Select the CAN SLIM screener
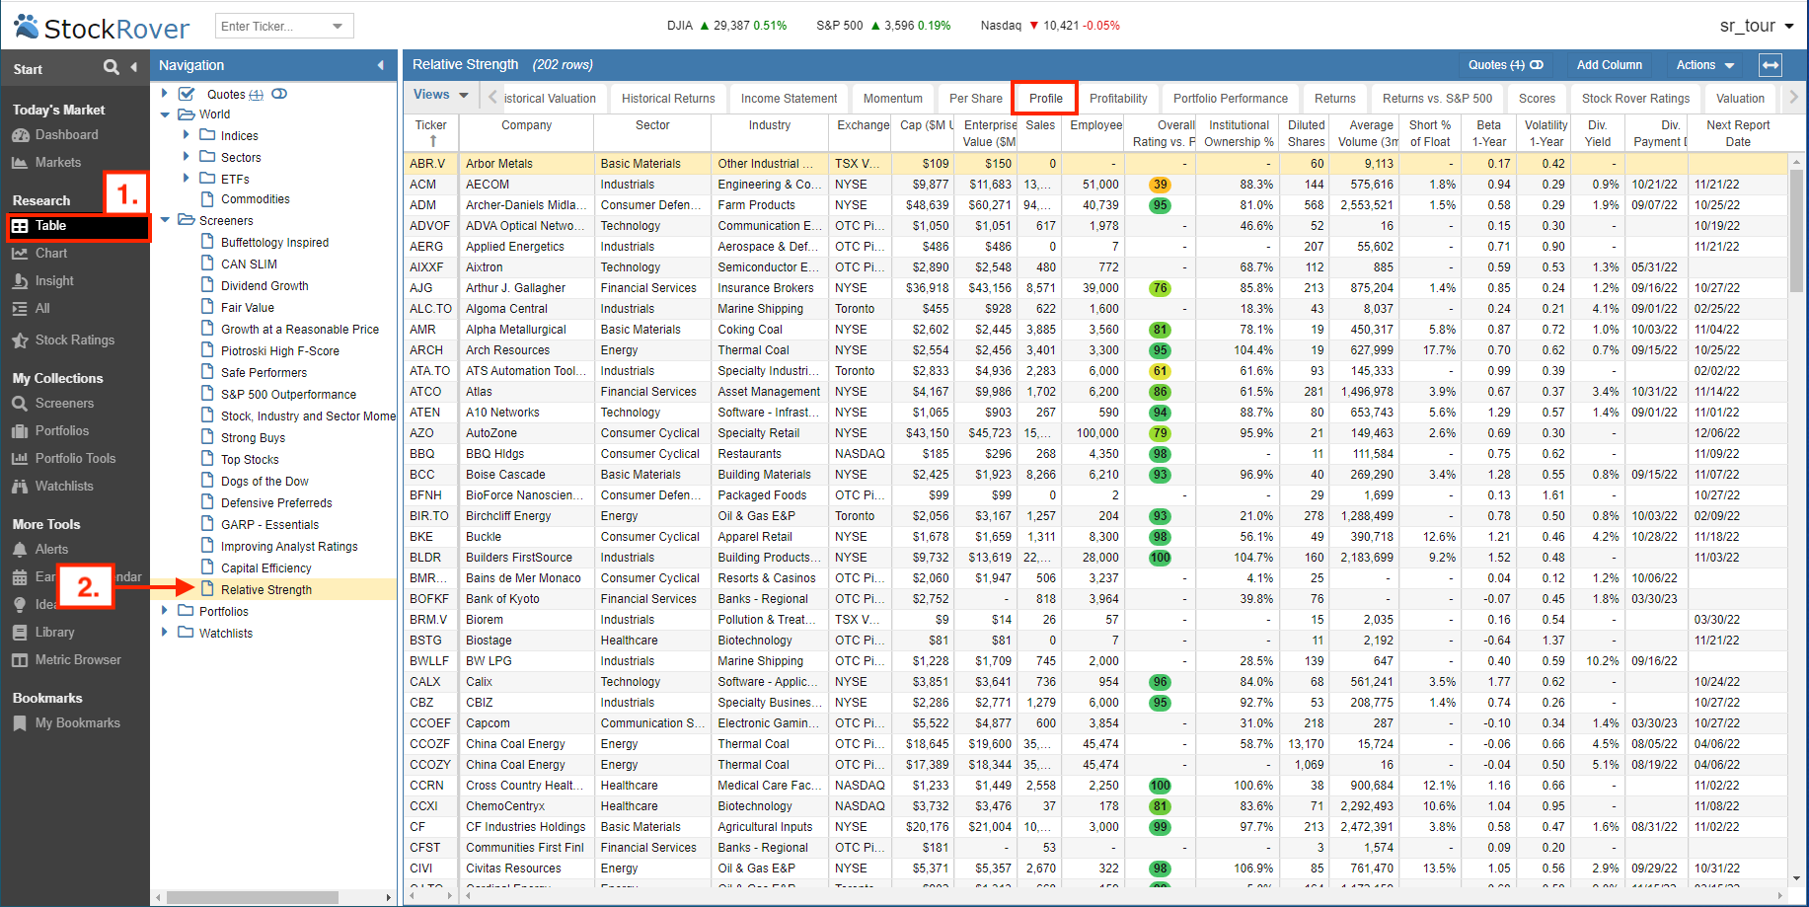 pos(249,264)
